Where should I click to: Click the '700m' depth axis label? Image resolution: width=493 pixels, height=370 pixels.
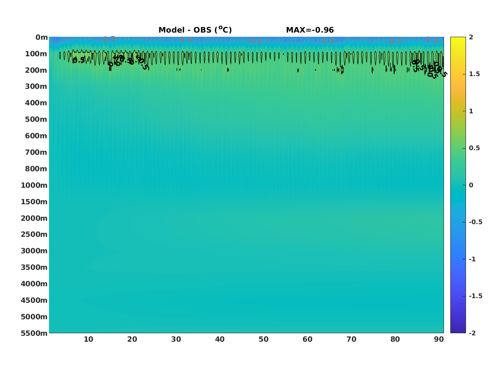tap(36, 152)
